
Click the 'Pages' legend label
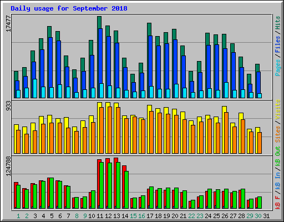(278, 68)
